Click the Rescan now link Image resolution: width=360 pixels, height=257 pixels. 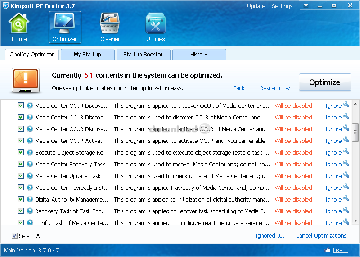[x=275, y=88]
